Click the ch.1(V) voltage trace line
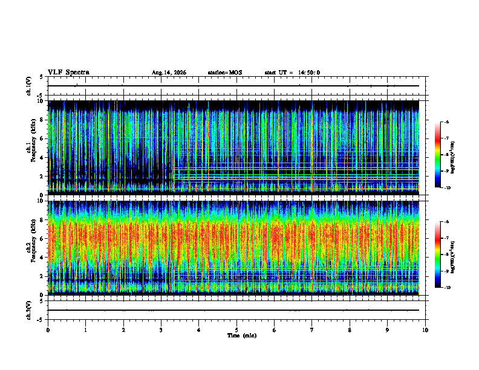 (x=233, y=86)
